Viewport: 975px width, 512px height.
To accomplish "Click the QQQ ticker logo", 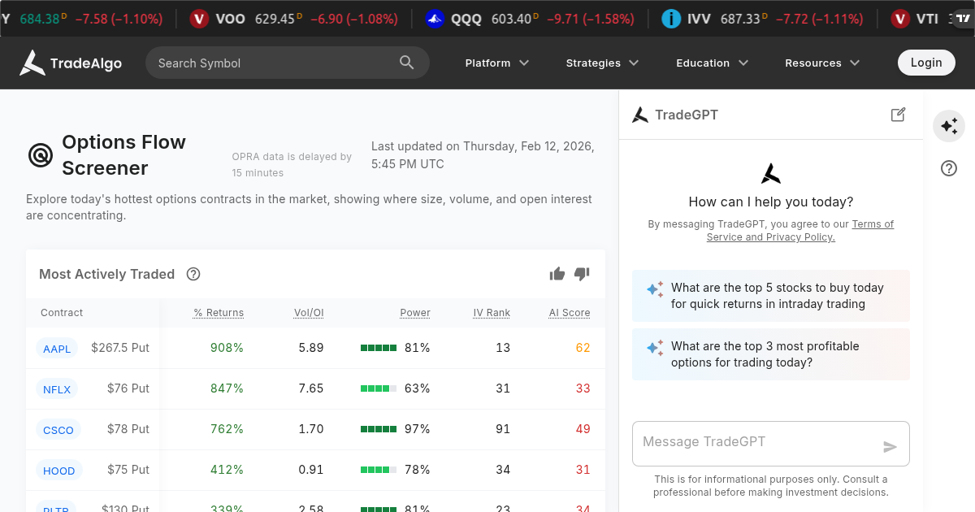I will (x=435, y=19).
